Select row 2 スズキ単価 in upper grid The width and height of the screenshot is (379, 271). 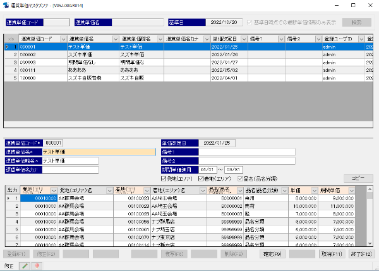[x=188, y=54]
